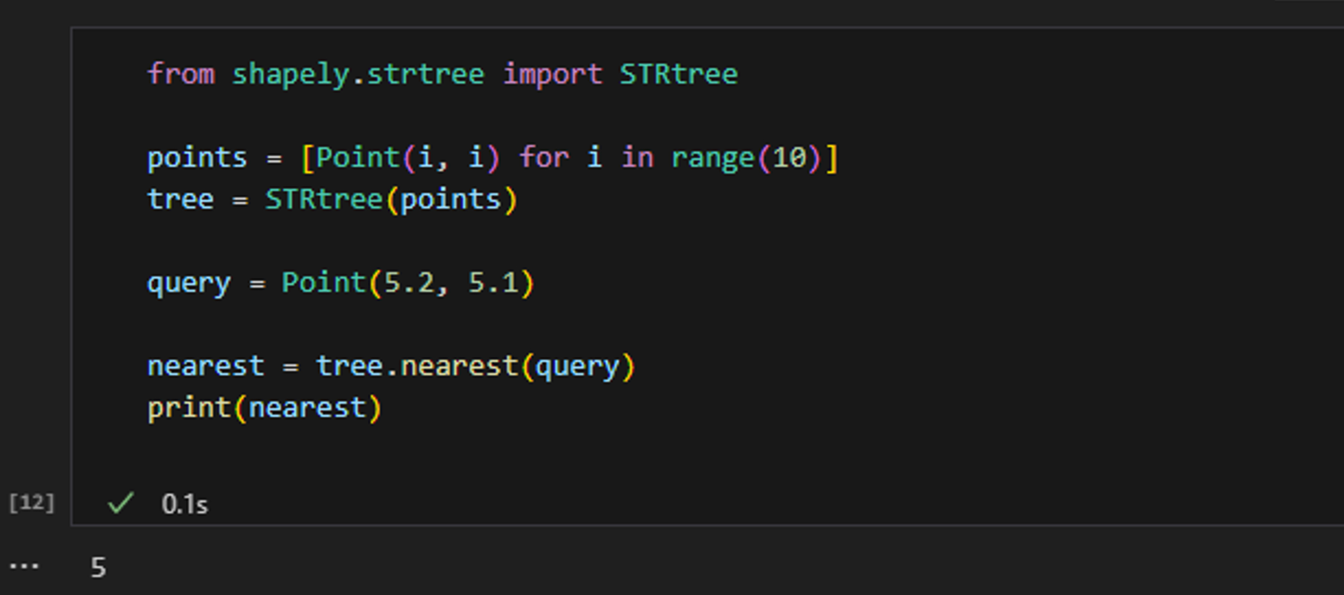
Task: Click STRtree(points) constructor call
Action: click(x=391, y=199)
